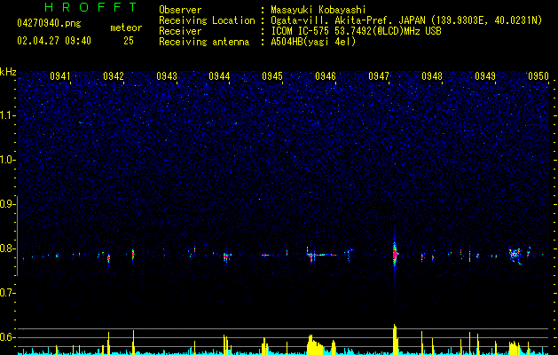Click the tallest yellow power bar after 0947
The image size is (558, 355).
[395, 339]
